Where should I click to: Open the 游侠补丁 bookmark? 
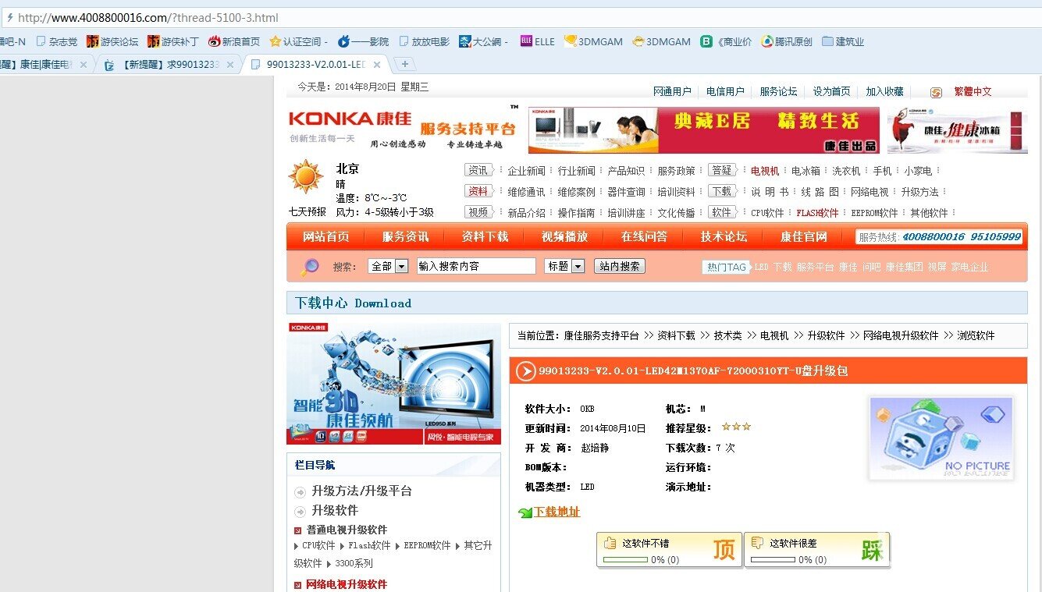(173, 41)
